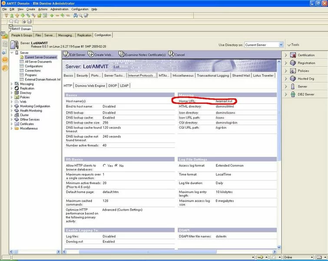Viewport: 328px width, 261px height.
Task: Click the Registration tool icon
Action: (293, 63)
